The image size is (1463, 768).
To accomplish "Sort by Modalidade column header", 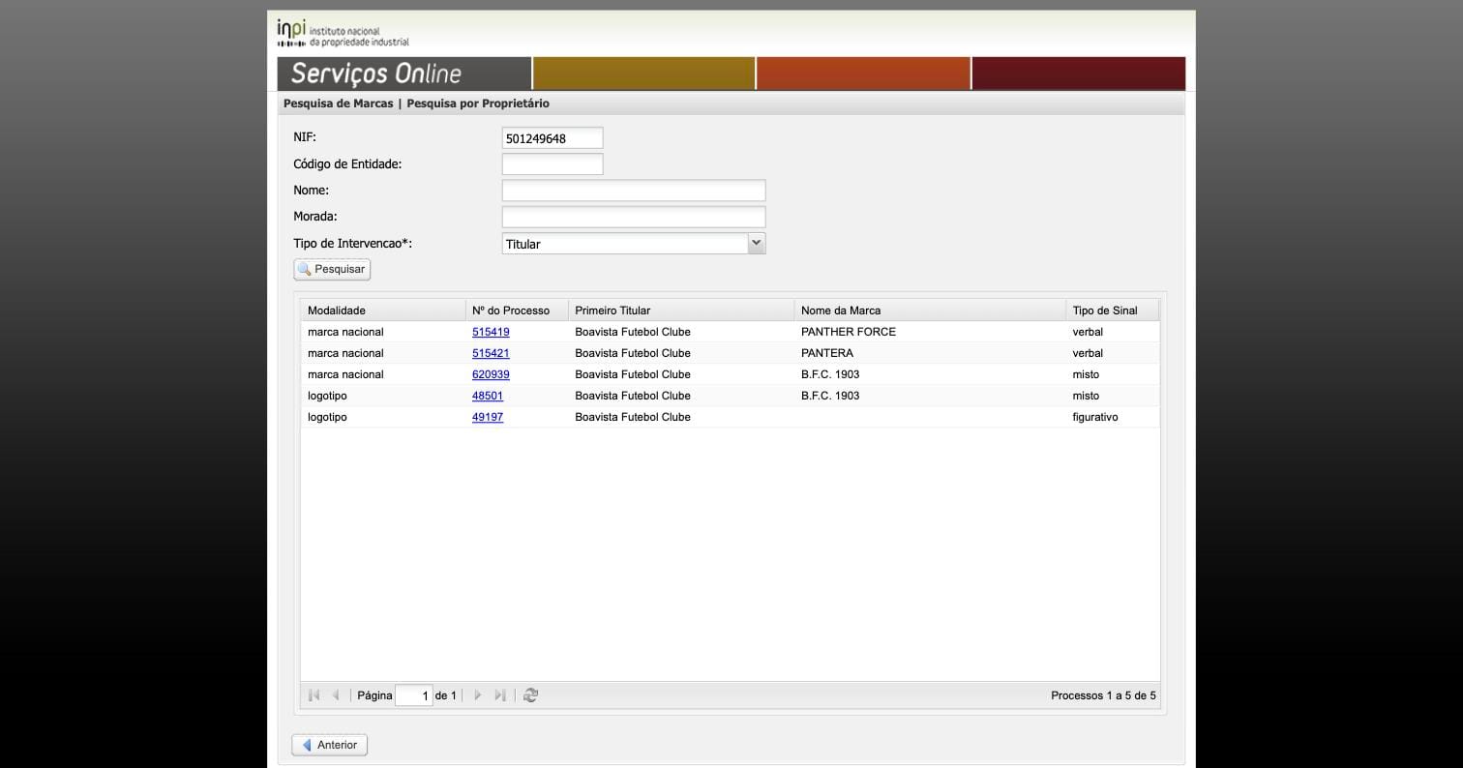I will [383, 310].
